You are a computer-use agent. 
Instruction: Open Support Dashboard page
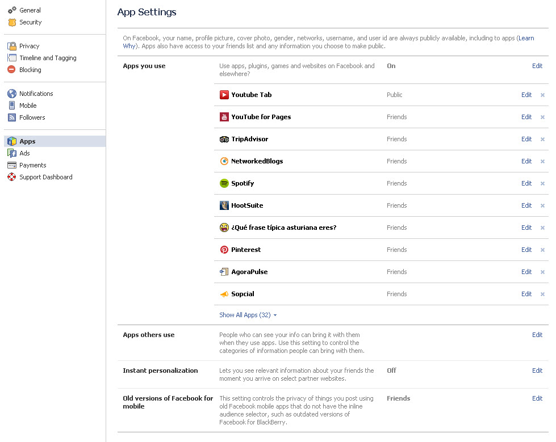tap(46, 177)
